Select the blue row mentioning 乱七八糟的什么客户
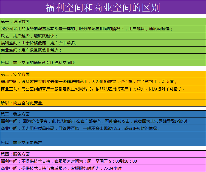Viewport: 206px width, 172px height. click(x=95, y=121)
